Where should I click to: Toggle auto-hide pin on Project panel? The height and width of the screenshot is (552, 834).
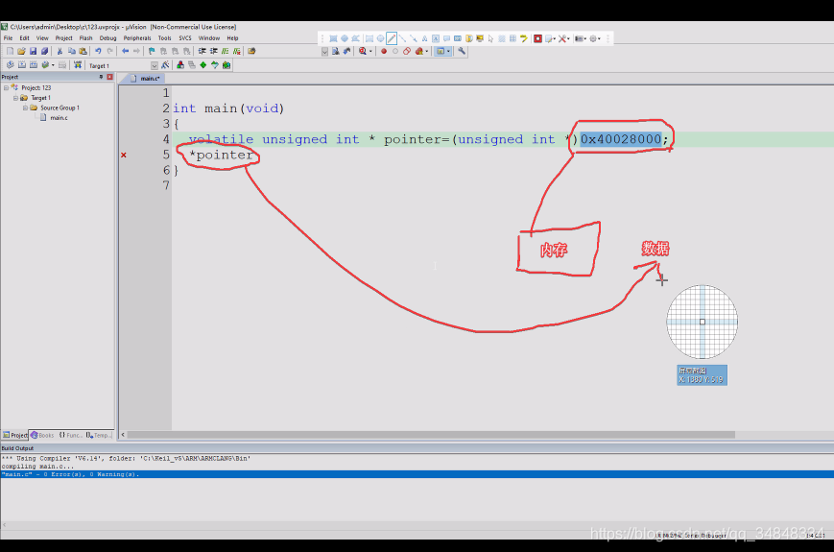101,77
